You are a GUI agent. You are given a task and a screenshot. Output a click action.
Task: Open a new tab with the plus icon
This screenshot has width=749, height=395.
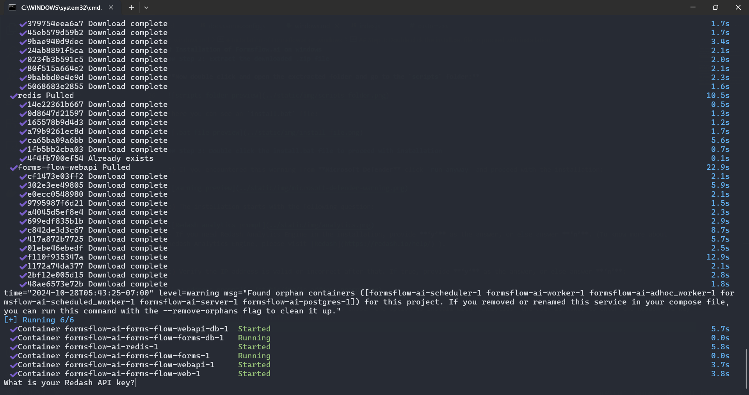[131, 7]
